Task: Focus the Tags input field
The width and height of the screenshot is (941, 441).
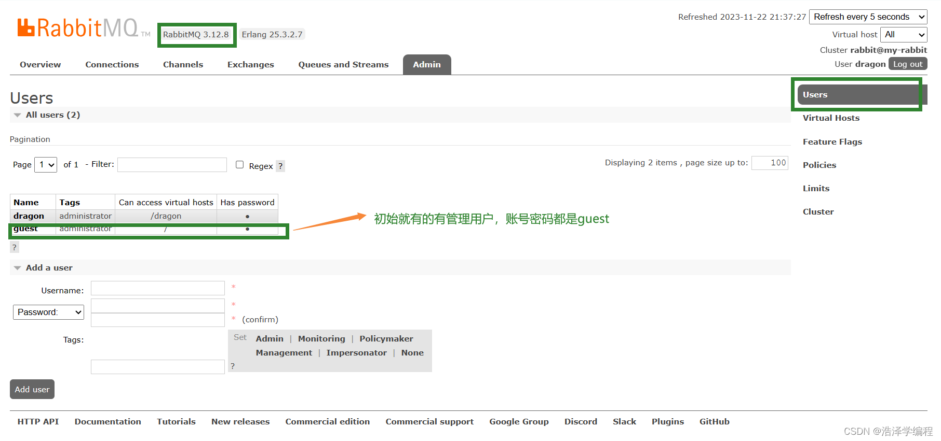Action: point(158,367)
